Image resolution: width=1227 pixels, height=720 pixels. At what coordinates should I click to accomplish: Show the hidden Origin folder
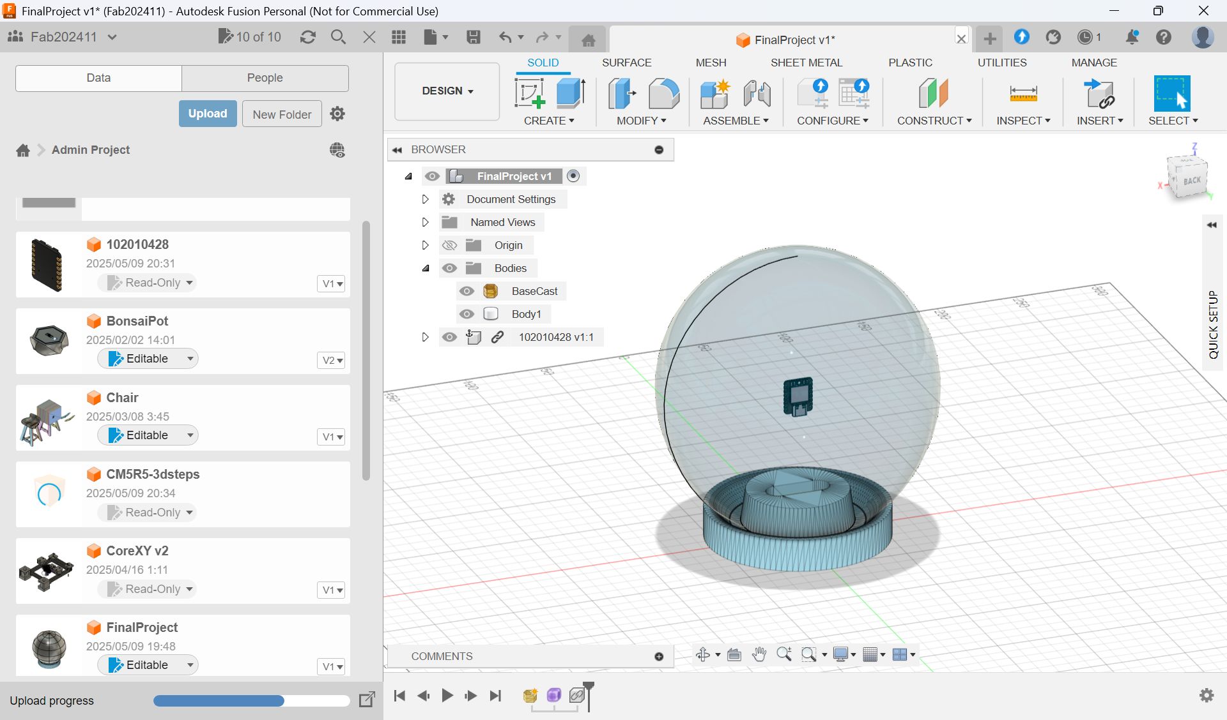(449, 245)
